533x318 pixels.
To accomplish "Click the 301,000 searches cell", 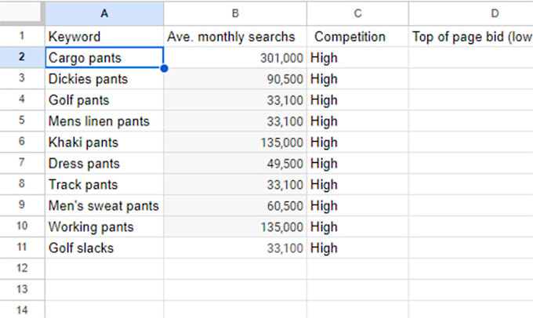I will [x=235, y=57].
